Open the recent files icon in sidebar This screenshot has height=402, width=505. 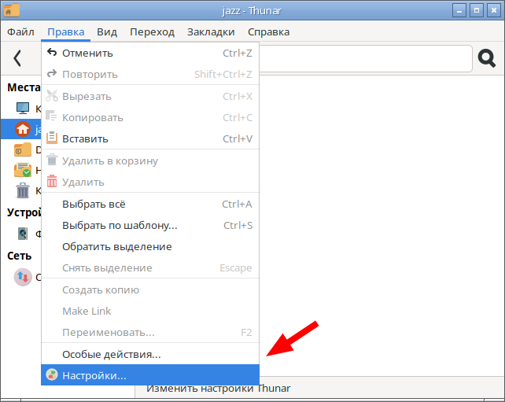(x=23, y=170)
